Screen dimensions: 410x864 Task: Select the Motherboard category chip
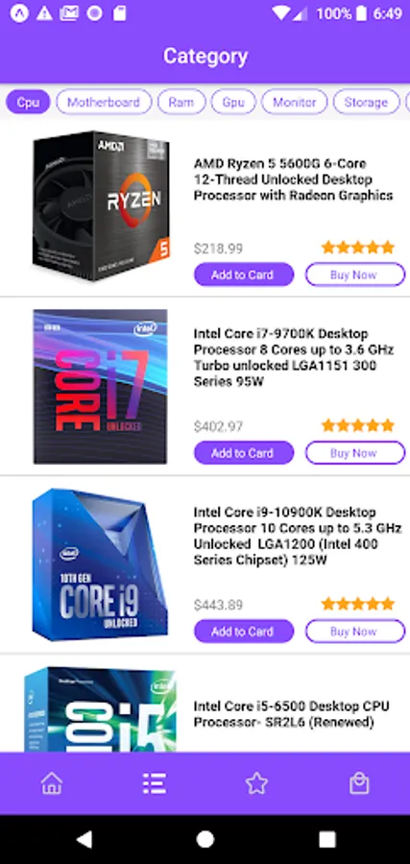click(x=104, y=102)
